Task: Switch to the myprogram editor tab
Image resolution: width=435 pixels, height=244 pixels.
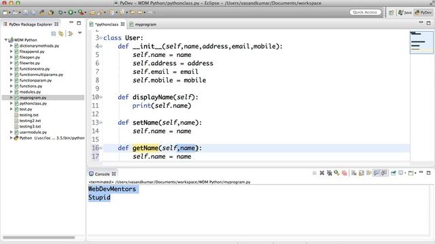Action: (x=143, y=24)
